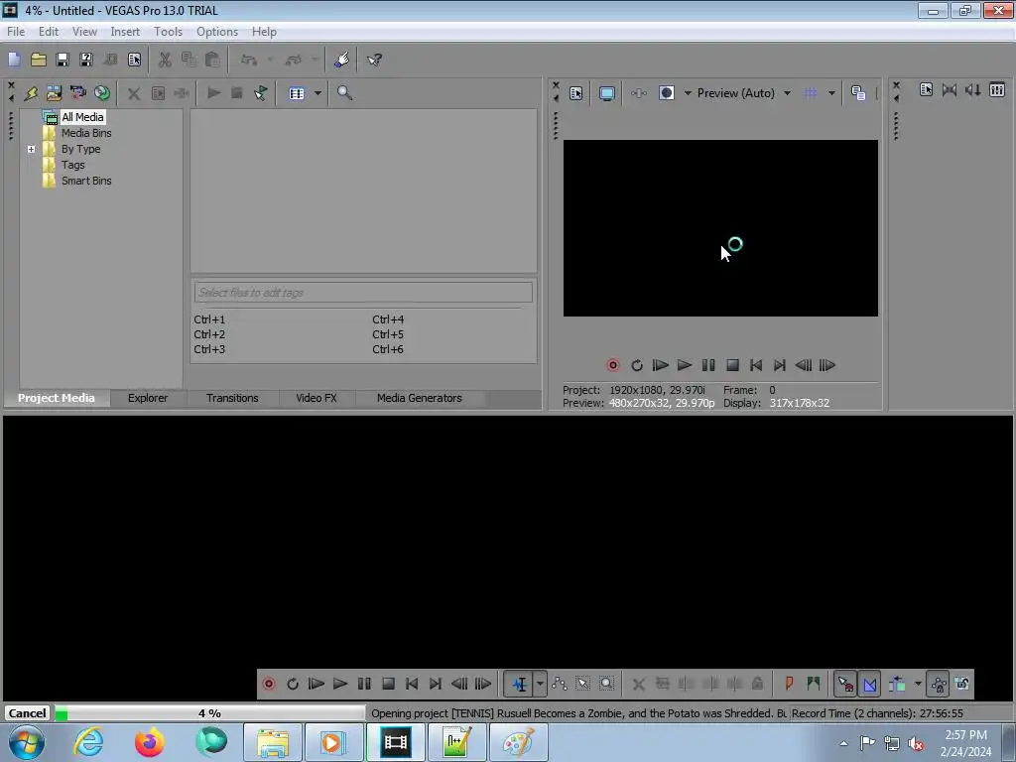Open the Master Bus audio properties icon
This screenshot has width=1016, height=762.
click(926, 89)
